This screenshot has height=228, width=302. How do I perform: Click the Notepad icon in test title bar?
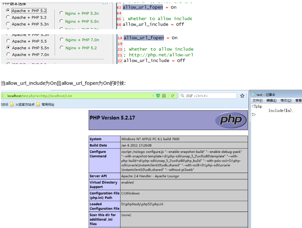tap(254, 95)
